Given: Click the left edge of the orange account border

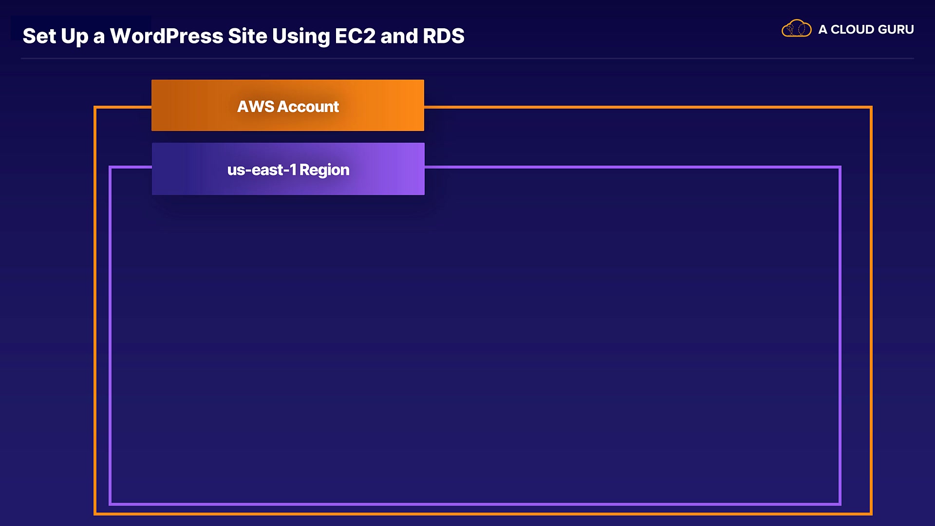Looking at the screenshot, I should [x=95, y=312].
